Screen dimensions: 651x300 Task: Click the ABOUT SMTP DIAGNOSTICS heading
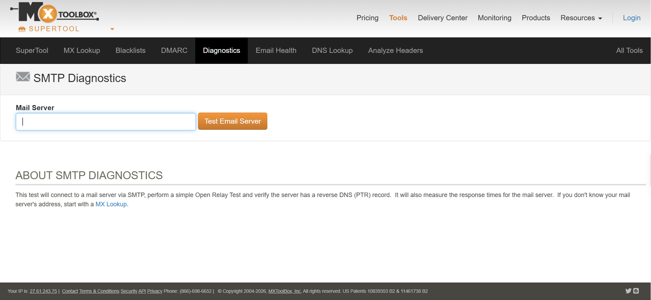coord(89,175)
